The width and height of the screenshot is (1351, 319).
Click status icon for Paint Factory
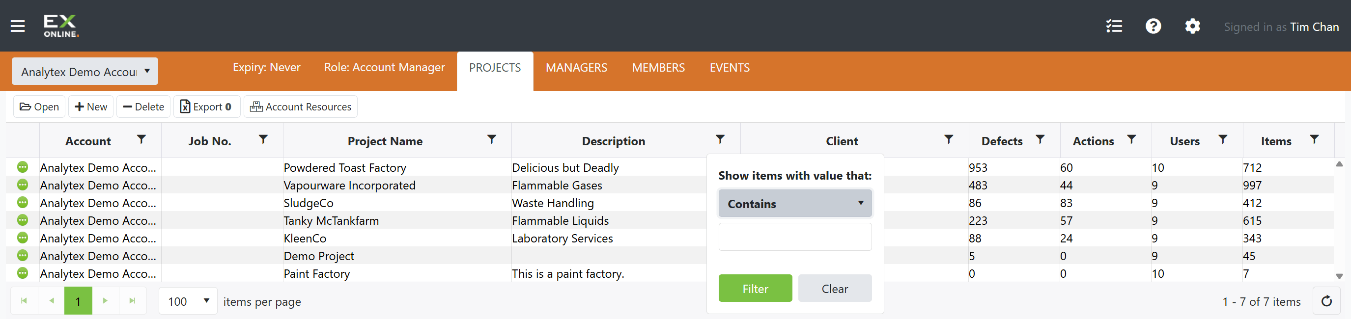[23, 273]
